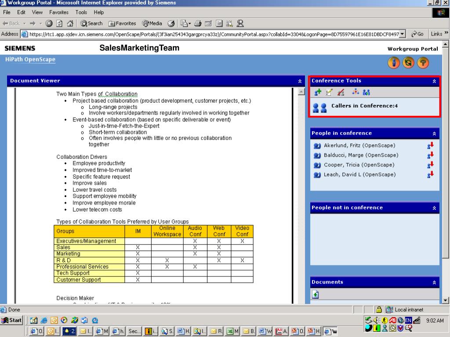
Task: Click the callers in conference people icon
Action: [320, 108]
